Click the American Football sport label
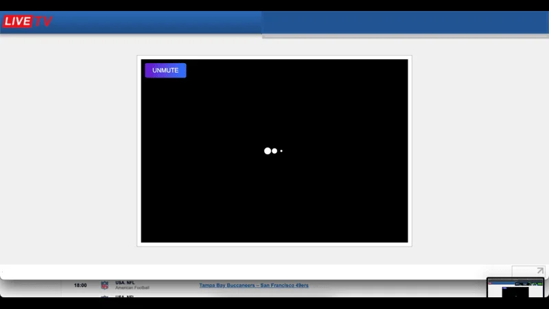The width and height of the screenshot is (549, 309). point(132,288)
